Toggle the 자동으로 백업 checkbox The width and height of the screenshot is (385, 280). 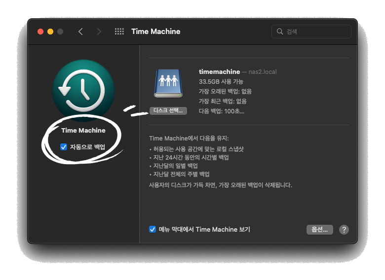pos(64,147)
